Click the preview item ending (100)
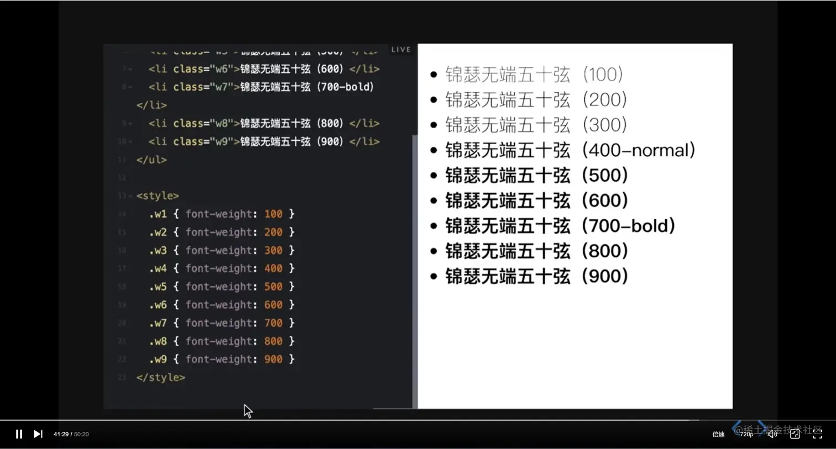This screenshot has height=449, width=836. coord(534,74)
